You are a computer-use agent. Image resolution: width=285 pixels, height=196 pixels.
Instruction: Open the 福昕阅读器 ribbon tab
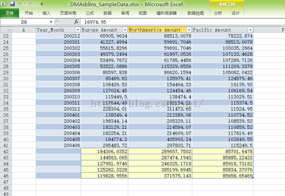click(166, 13)
